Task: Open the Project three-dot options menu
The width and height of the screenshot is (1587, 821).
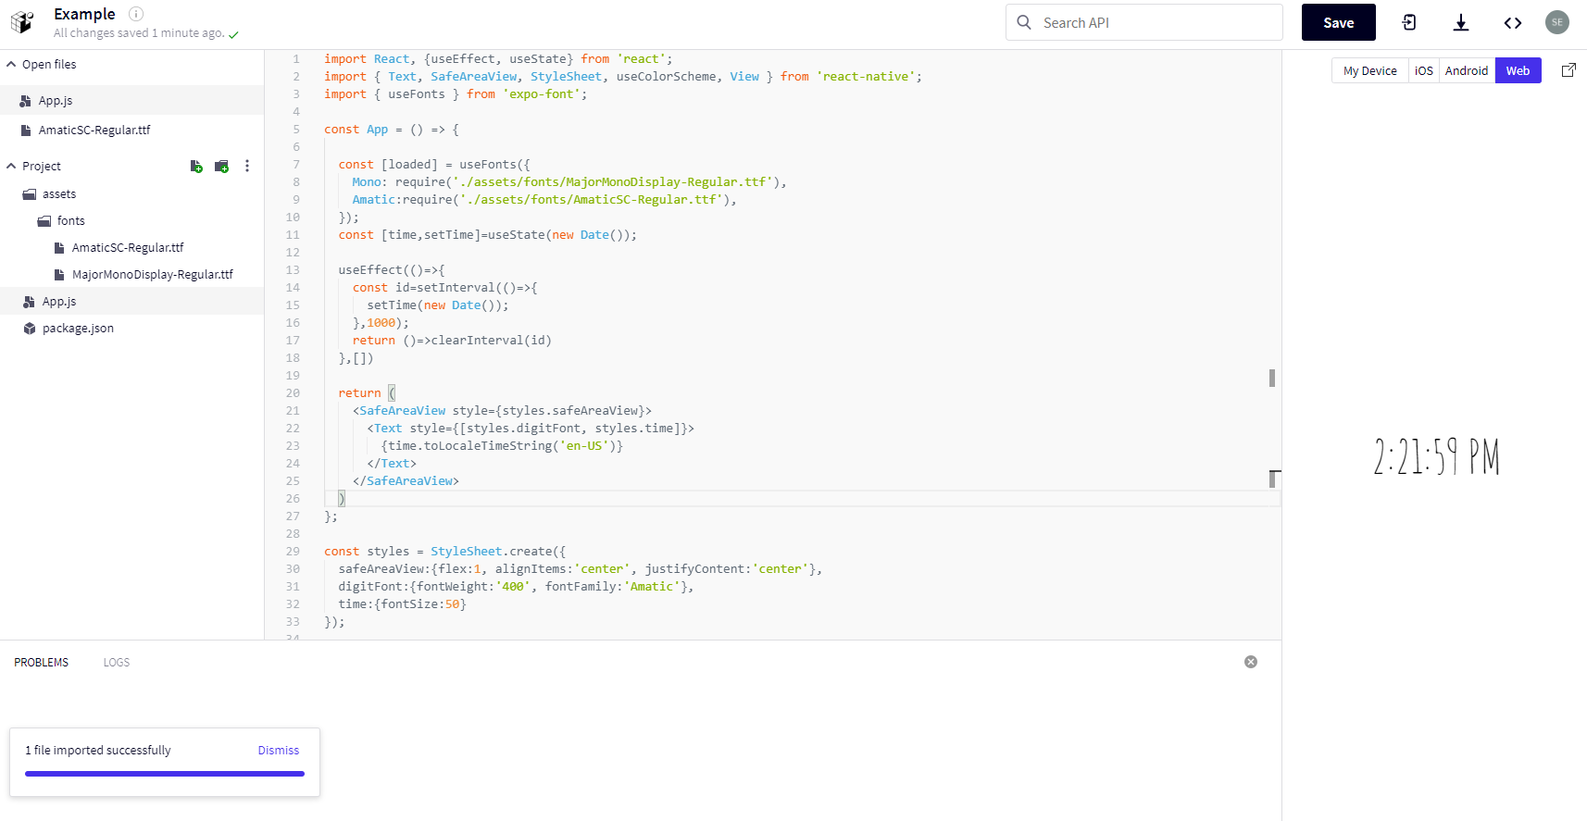Action: point(247,167)
